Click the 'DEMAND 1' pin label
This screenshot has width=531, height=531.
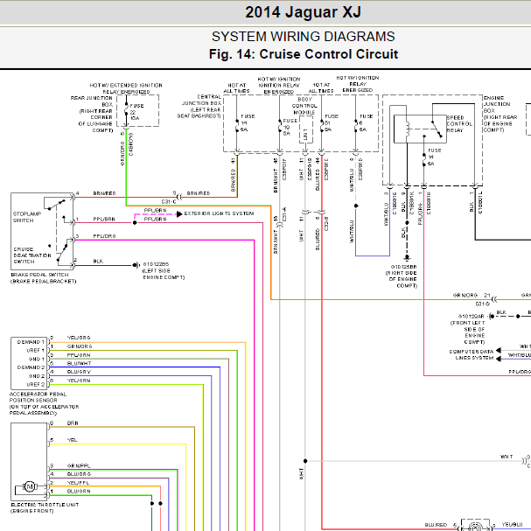tap(31, 342)
